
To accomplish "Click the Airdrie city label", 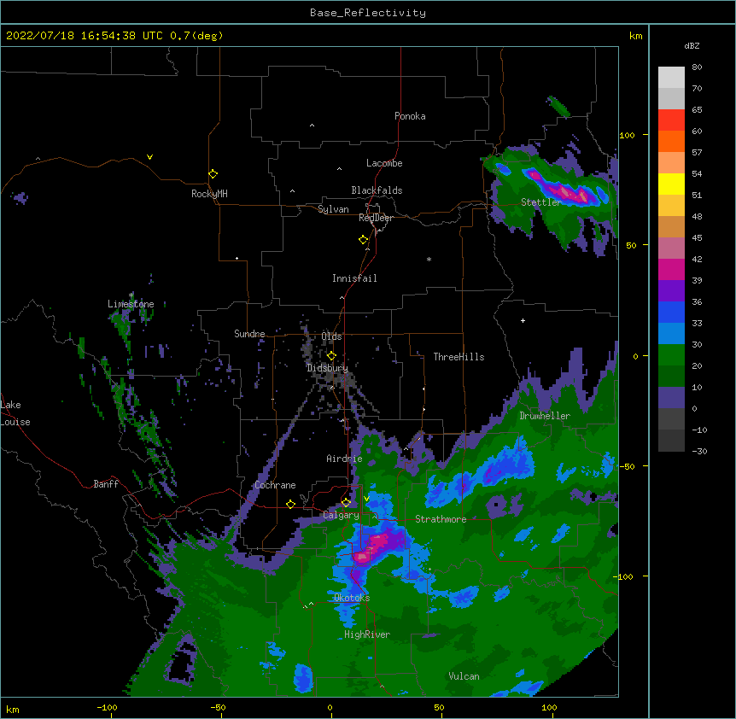I will (x=344, y=459).
